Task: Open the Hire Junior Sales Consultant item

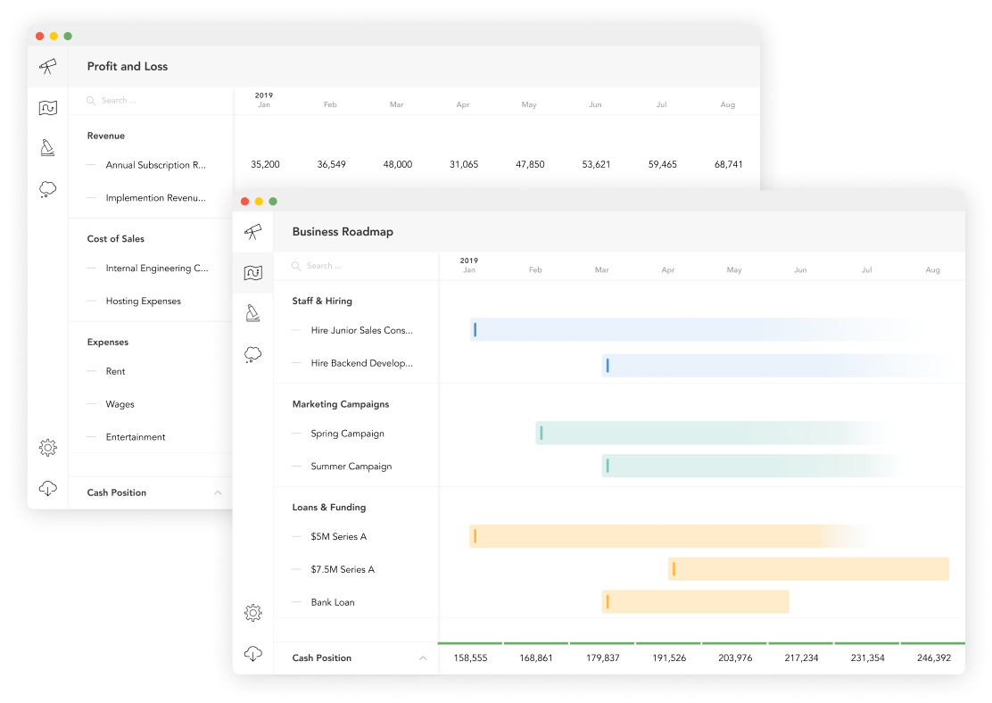Action: (360, 330)
